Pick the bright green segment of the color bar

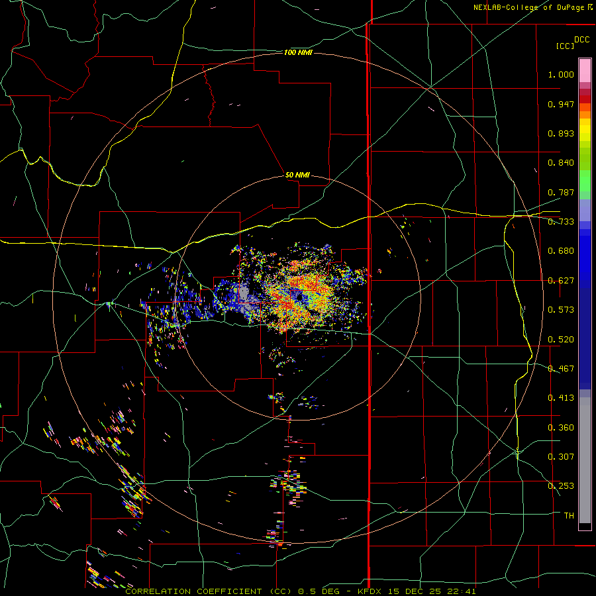[585, 181]
